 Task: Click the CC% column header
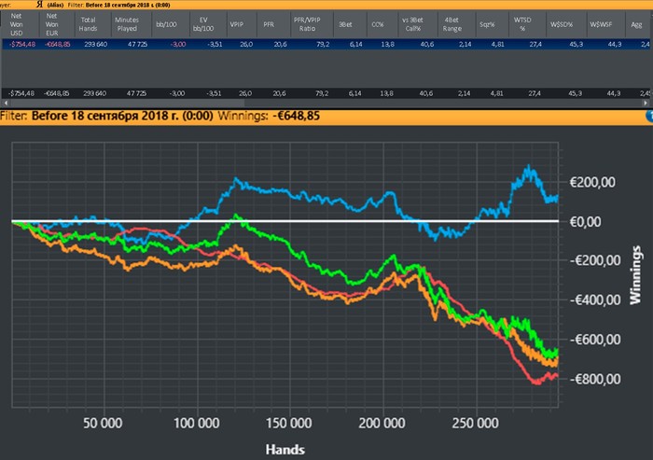(382, 24)
